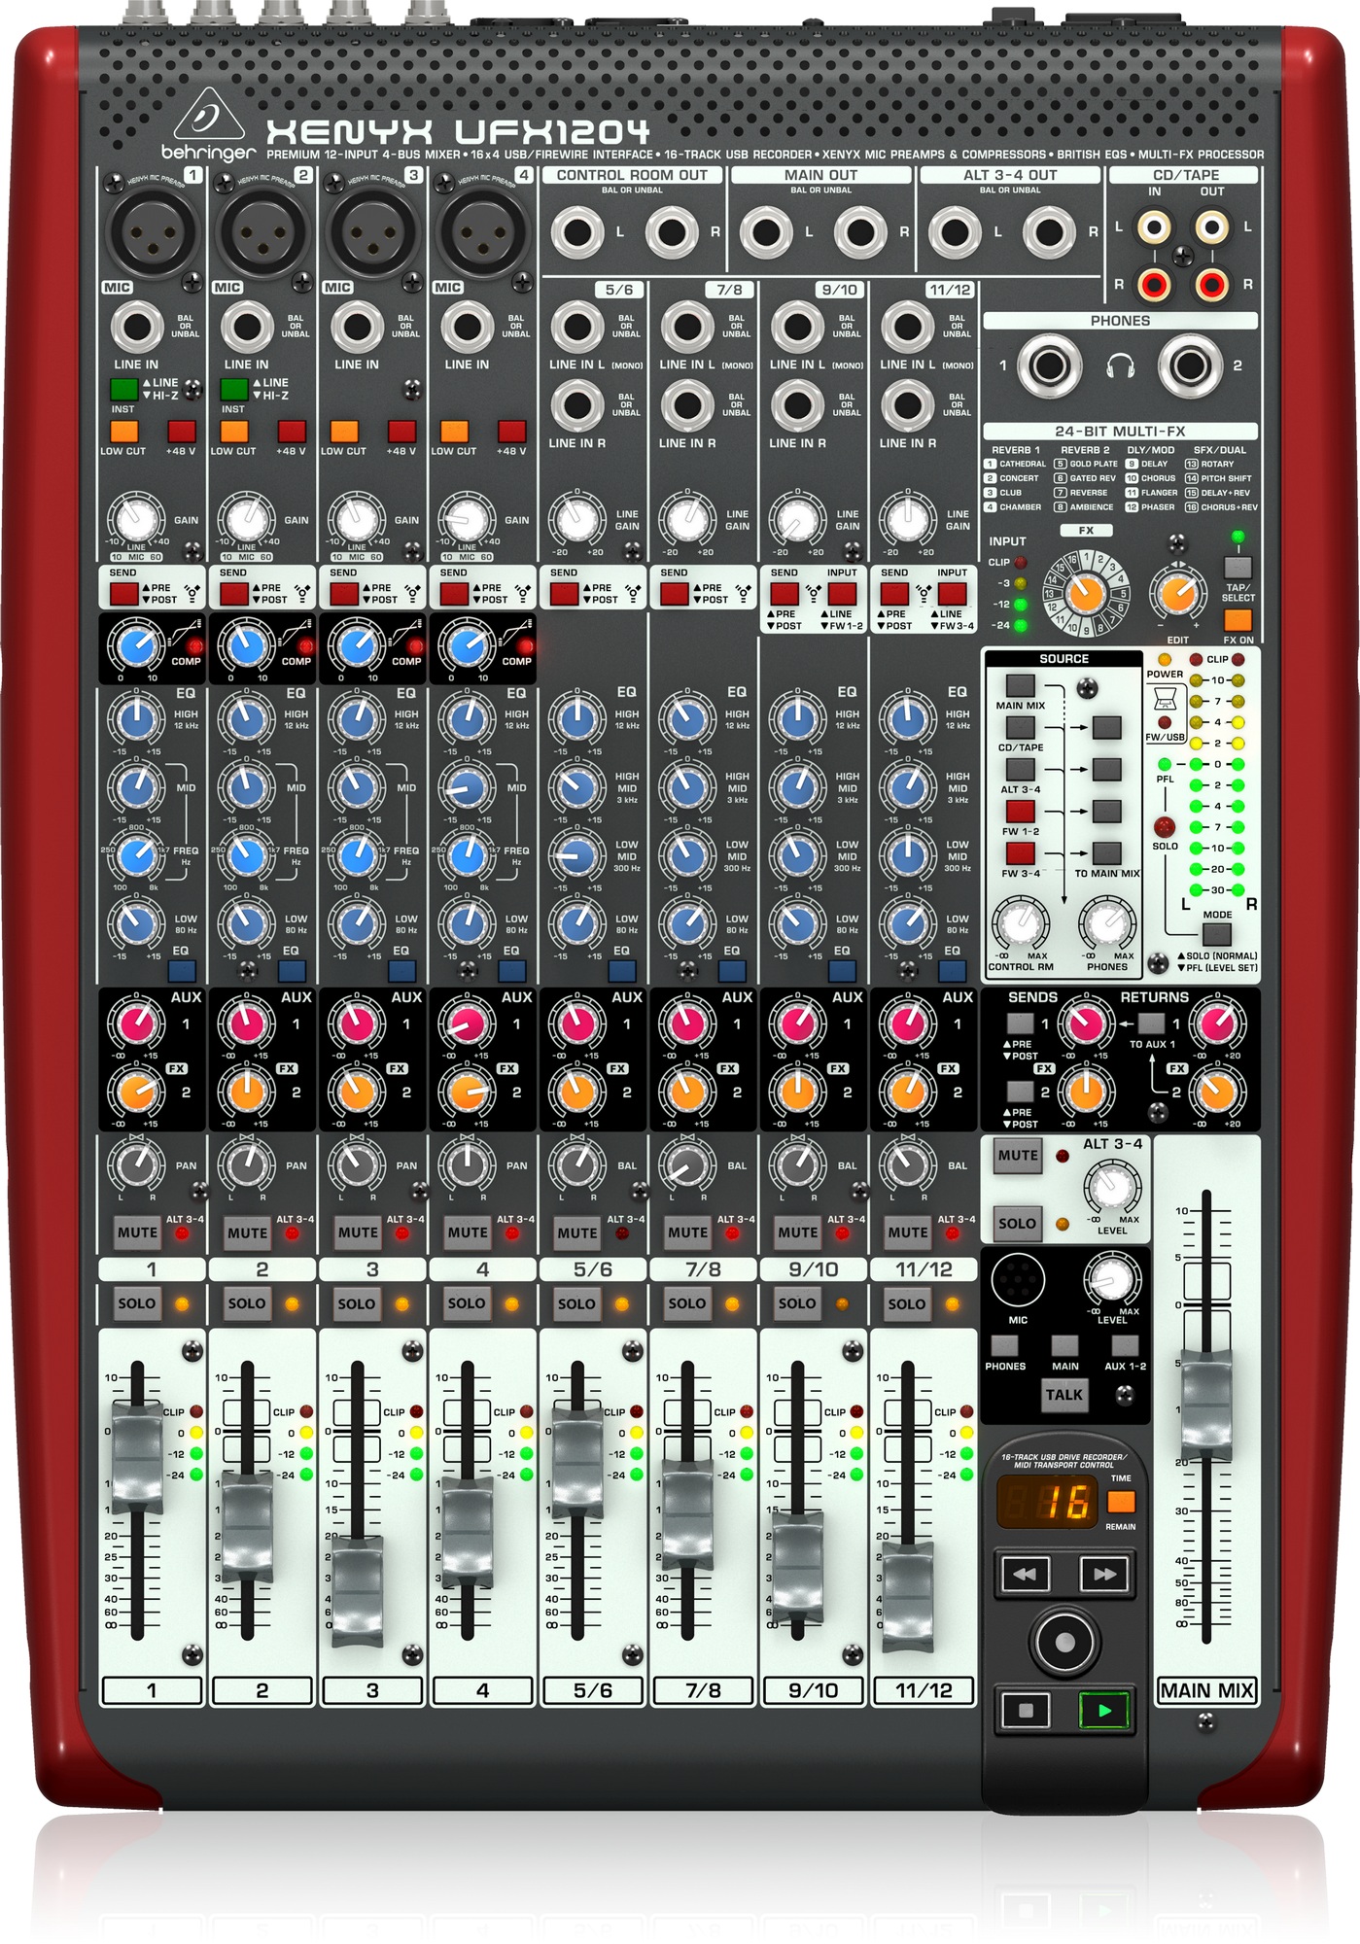1360x1944 pixels.
Task: Select the red FW 3-4 source button
Action: tap(1020, 852)
